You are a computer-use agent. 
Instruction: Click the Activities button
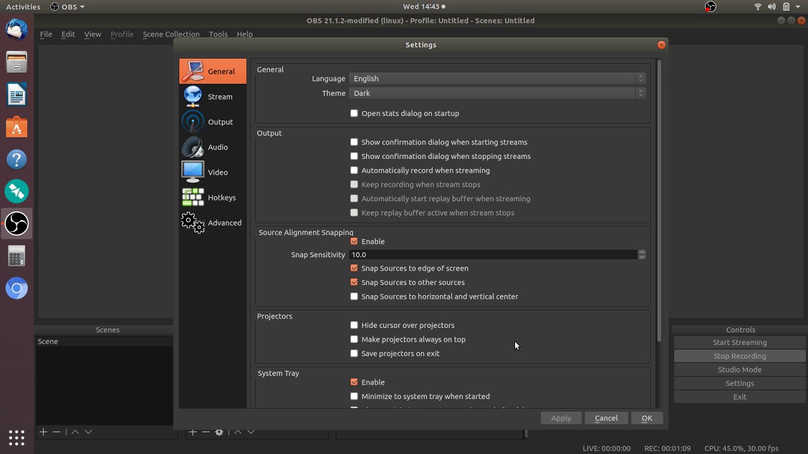[23, 6]
